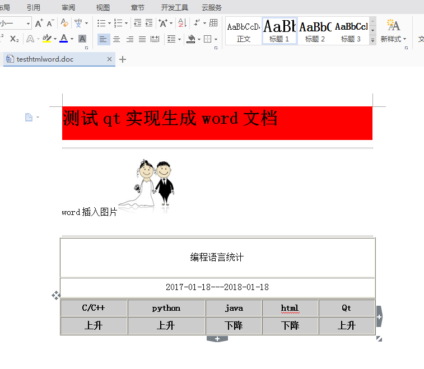Click the python table cell
Viewport: 424px width, 369px height.
[166, 308]
